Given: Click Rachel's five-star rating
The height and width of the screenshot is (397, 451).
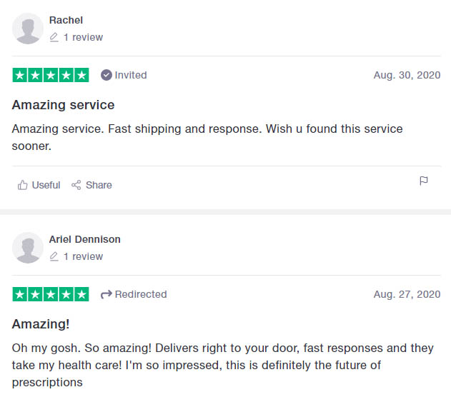Looking at the screenshot, I should (x=51, y=75).
